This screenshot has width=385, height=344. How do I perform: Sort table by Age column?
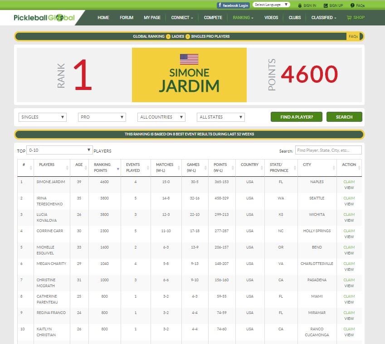click(x=79, y=168)
